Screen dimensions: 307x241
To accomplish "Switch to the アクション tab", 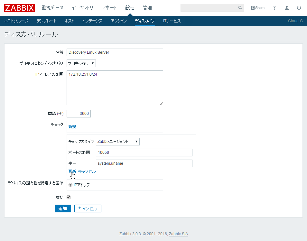I will coord(119,21).
